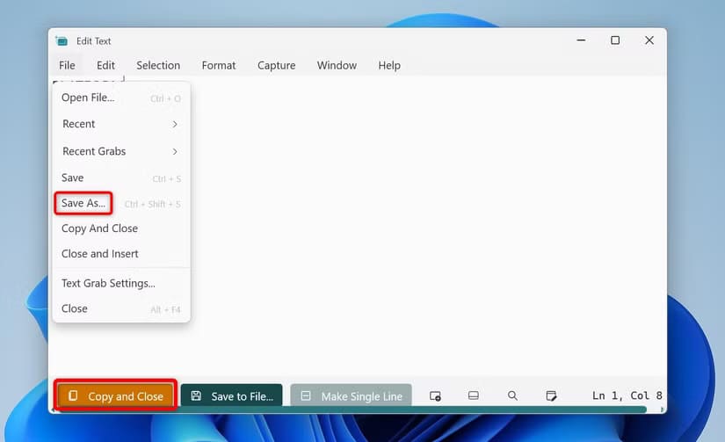
Task: Open the search magnifier in bottom bar
Action: tap(512, 396)
